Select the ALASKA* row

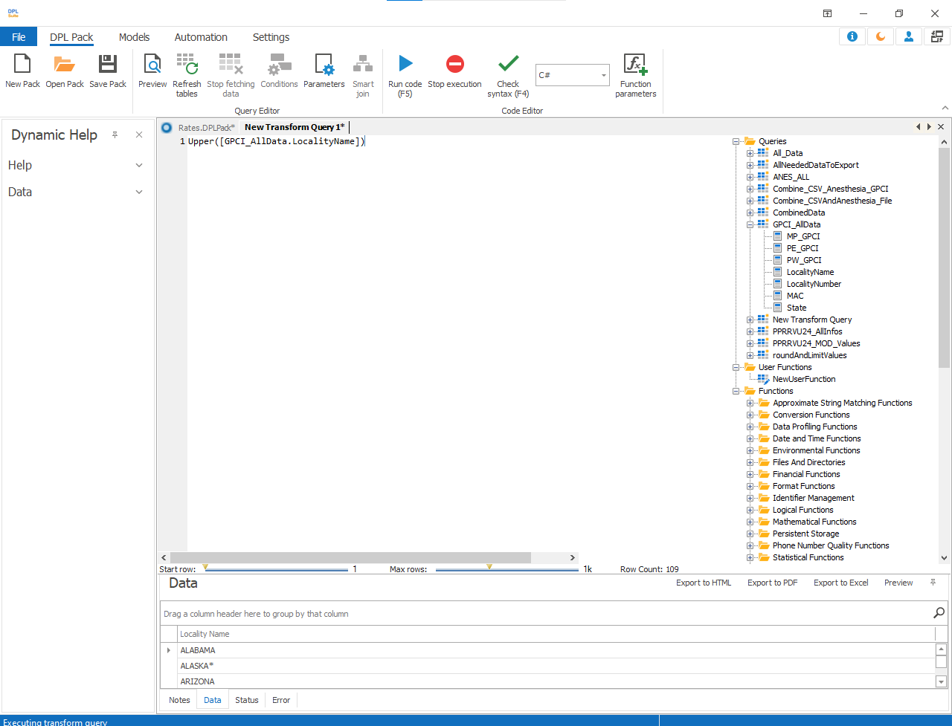pos(556,666)
